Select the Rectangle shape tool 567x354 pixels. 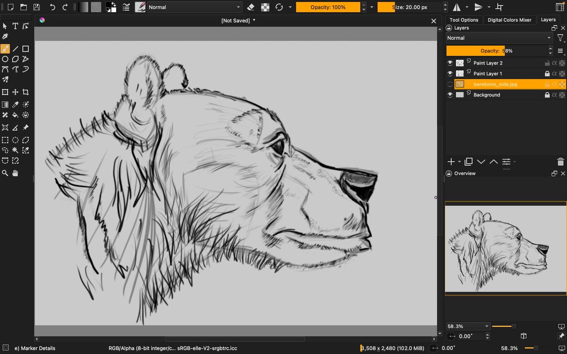click(x=26, y=49)
